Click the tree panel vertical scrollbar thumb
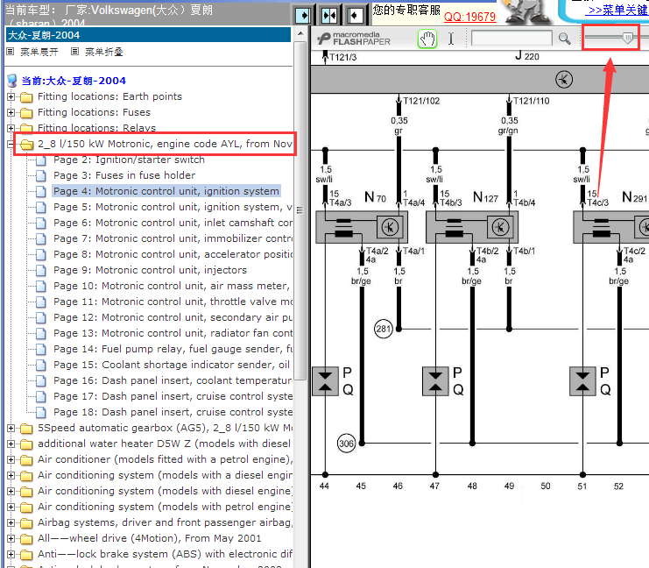 click(x=301, y=210)
